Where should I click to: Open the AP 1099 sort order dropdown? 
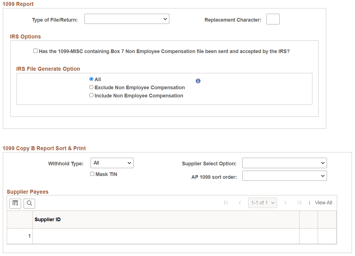point(284,176)
